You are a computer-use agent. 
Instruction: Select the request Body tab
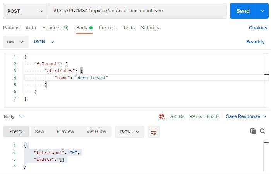pyautogui.click(x=84, y=28)
